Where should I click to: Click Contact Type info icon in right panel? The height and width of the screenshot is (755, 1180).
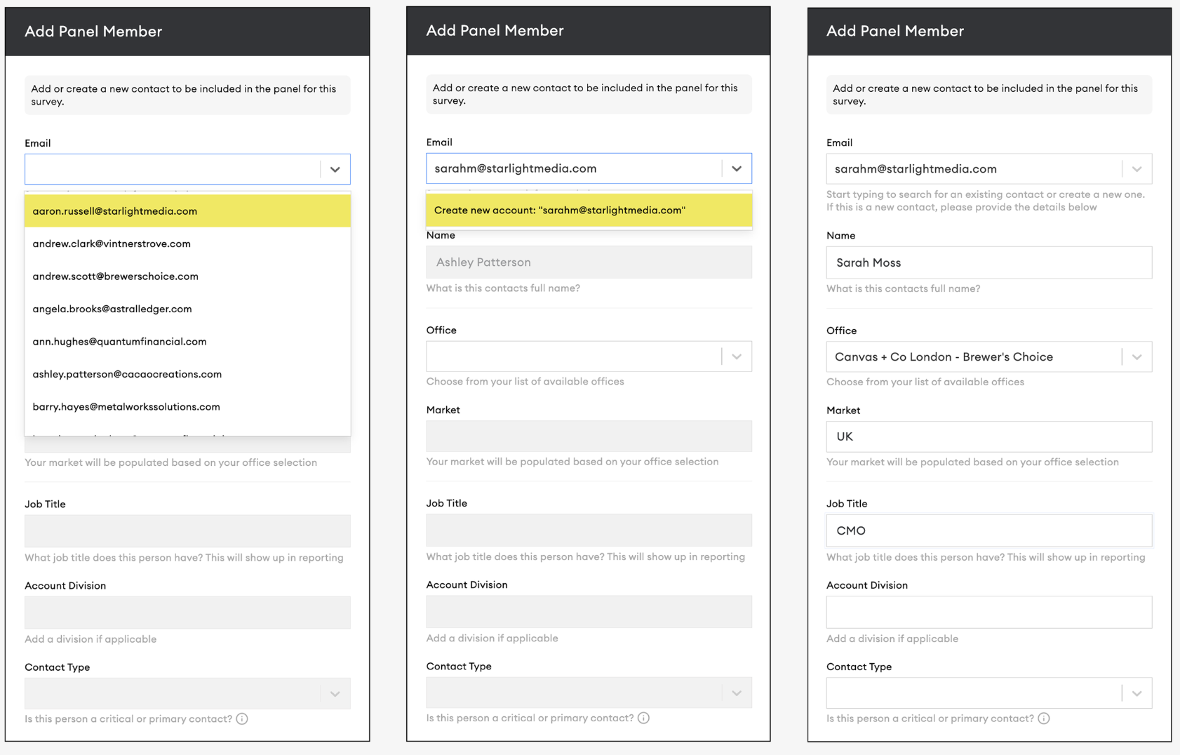[x=1044, y=719]
